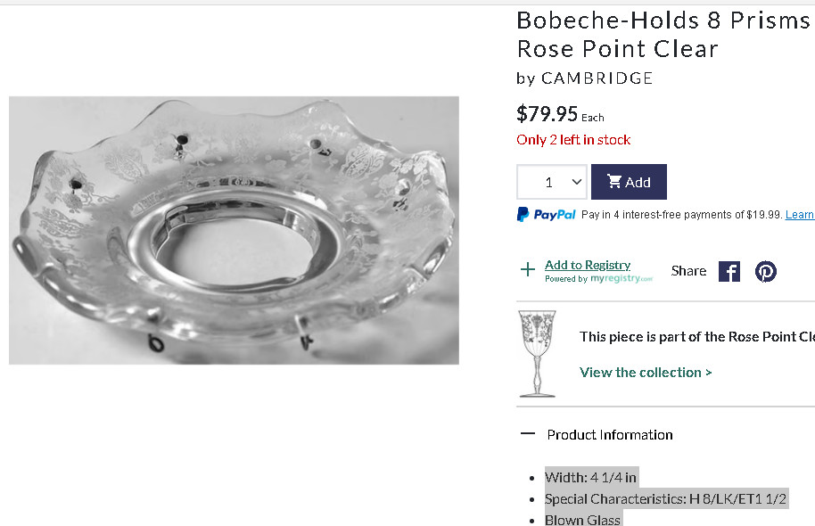Click the PayPal Learn more link

(800, 215)
